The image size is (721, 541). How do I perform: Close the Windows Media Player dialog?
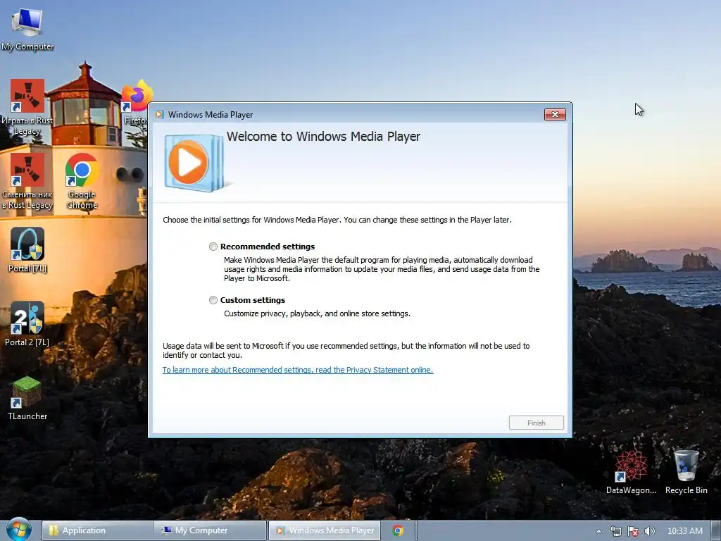tap(555, 115)
